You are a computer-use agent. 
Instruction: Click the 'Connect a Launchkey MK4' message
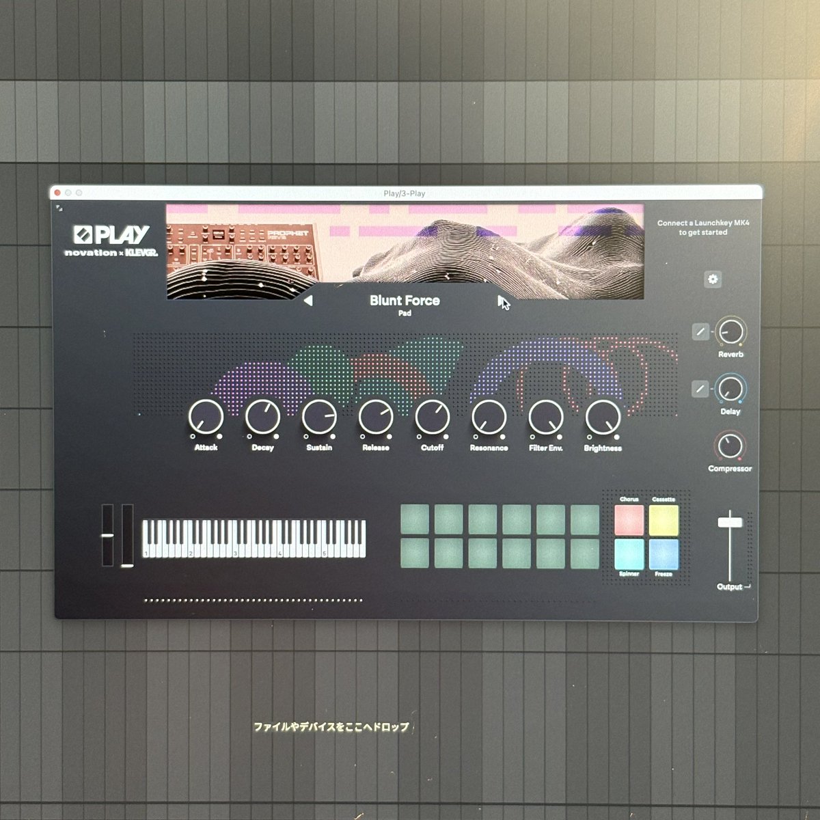point(703,228)
